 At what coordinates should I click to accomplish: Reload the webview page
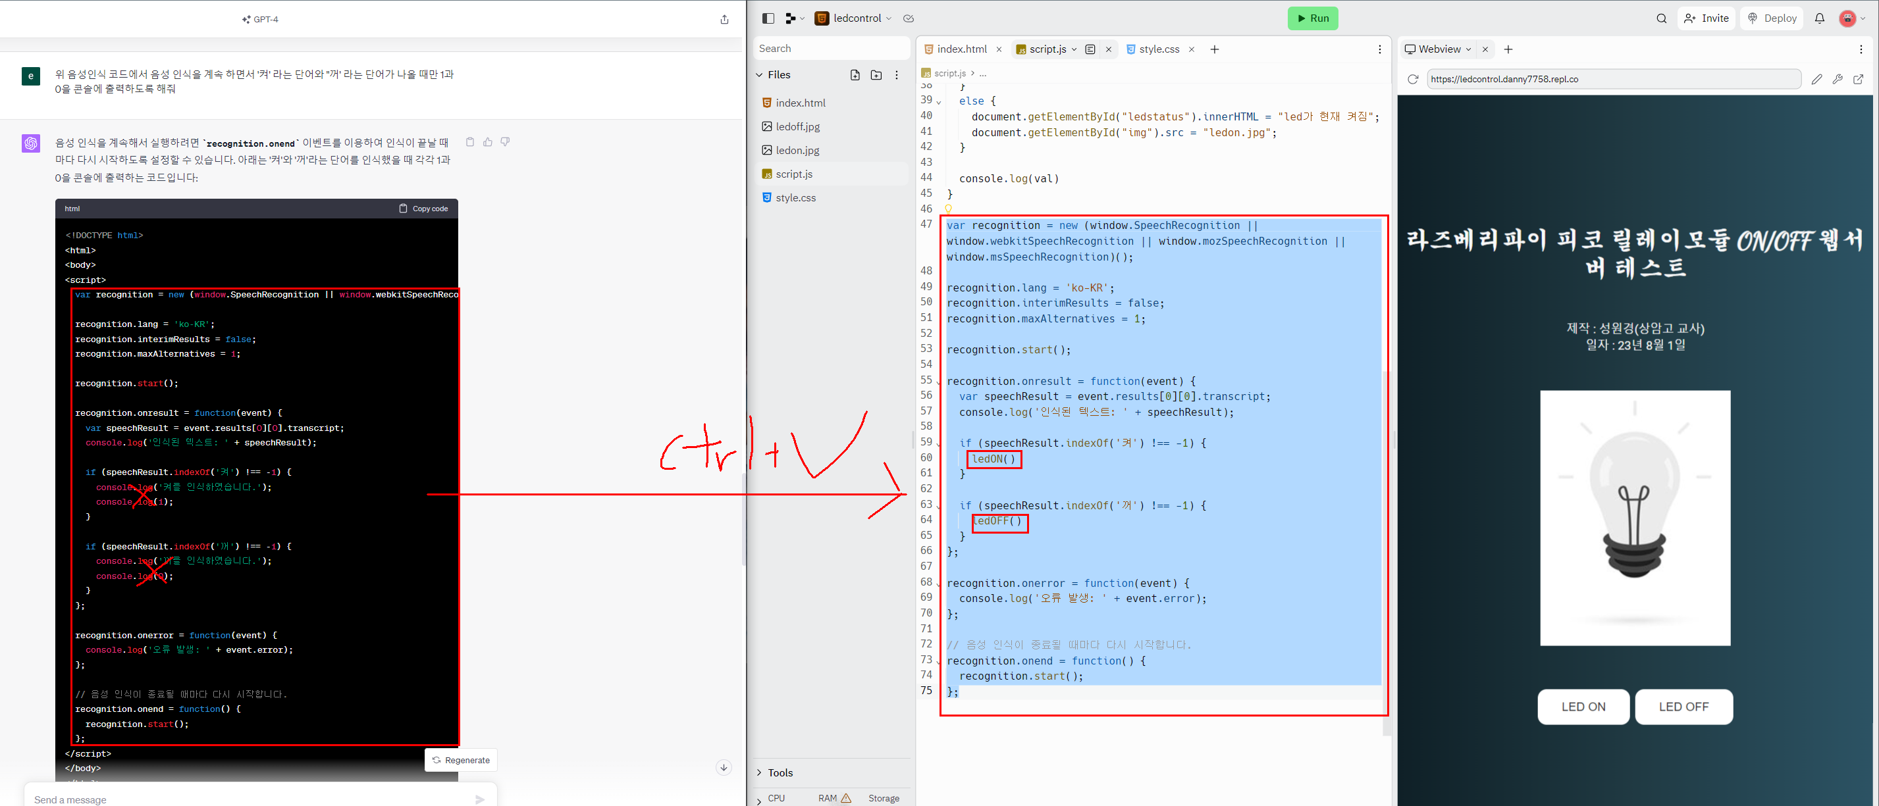[1413, 80]
